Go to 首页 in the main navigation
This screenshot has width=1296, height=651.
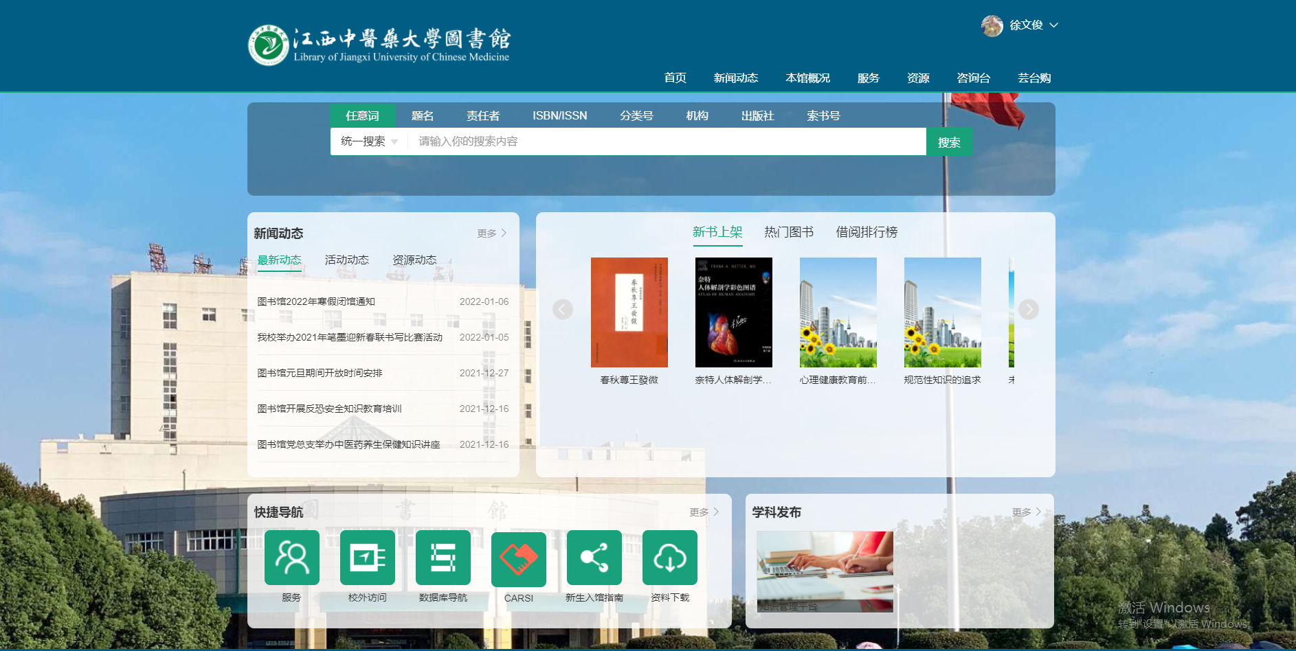click(675, 78)
